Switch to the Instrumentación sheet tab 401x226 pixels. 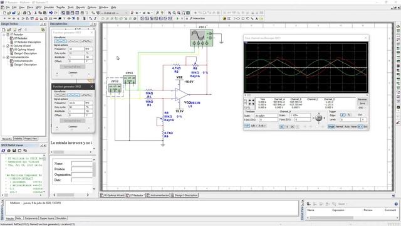pyautogui.click(x=158, y=195)
